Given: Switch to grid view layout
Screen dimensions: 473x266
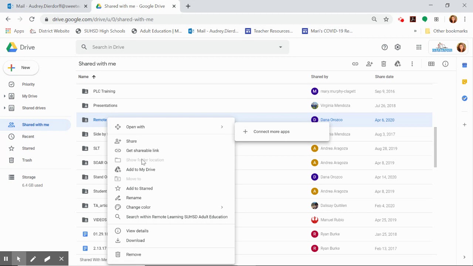Looking at the screenshot, I should click(431, 64).
